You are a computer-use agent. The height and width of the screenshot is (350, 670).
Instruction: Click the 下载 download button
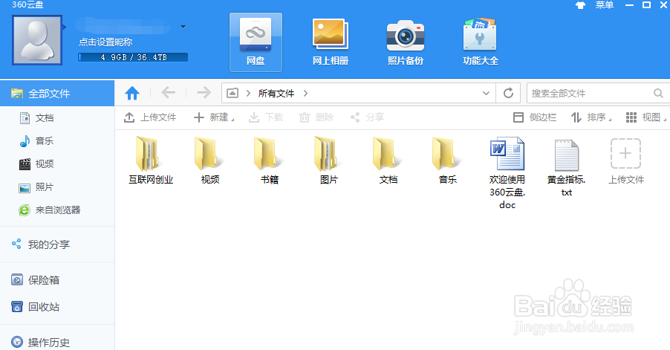click(266, 117)
